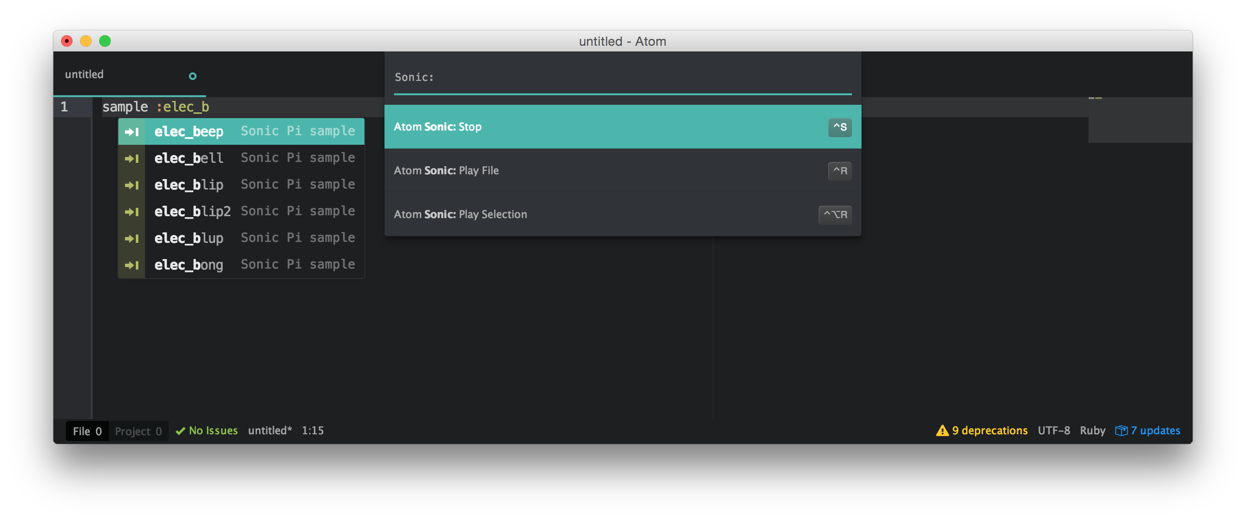This screenshot has height=520, width=1246.
Task: Toggle linter scope to File
Action: [87, 431]
